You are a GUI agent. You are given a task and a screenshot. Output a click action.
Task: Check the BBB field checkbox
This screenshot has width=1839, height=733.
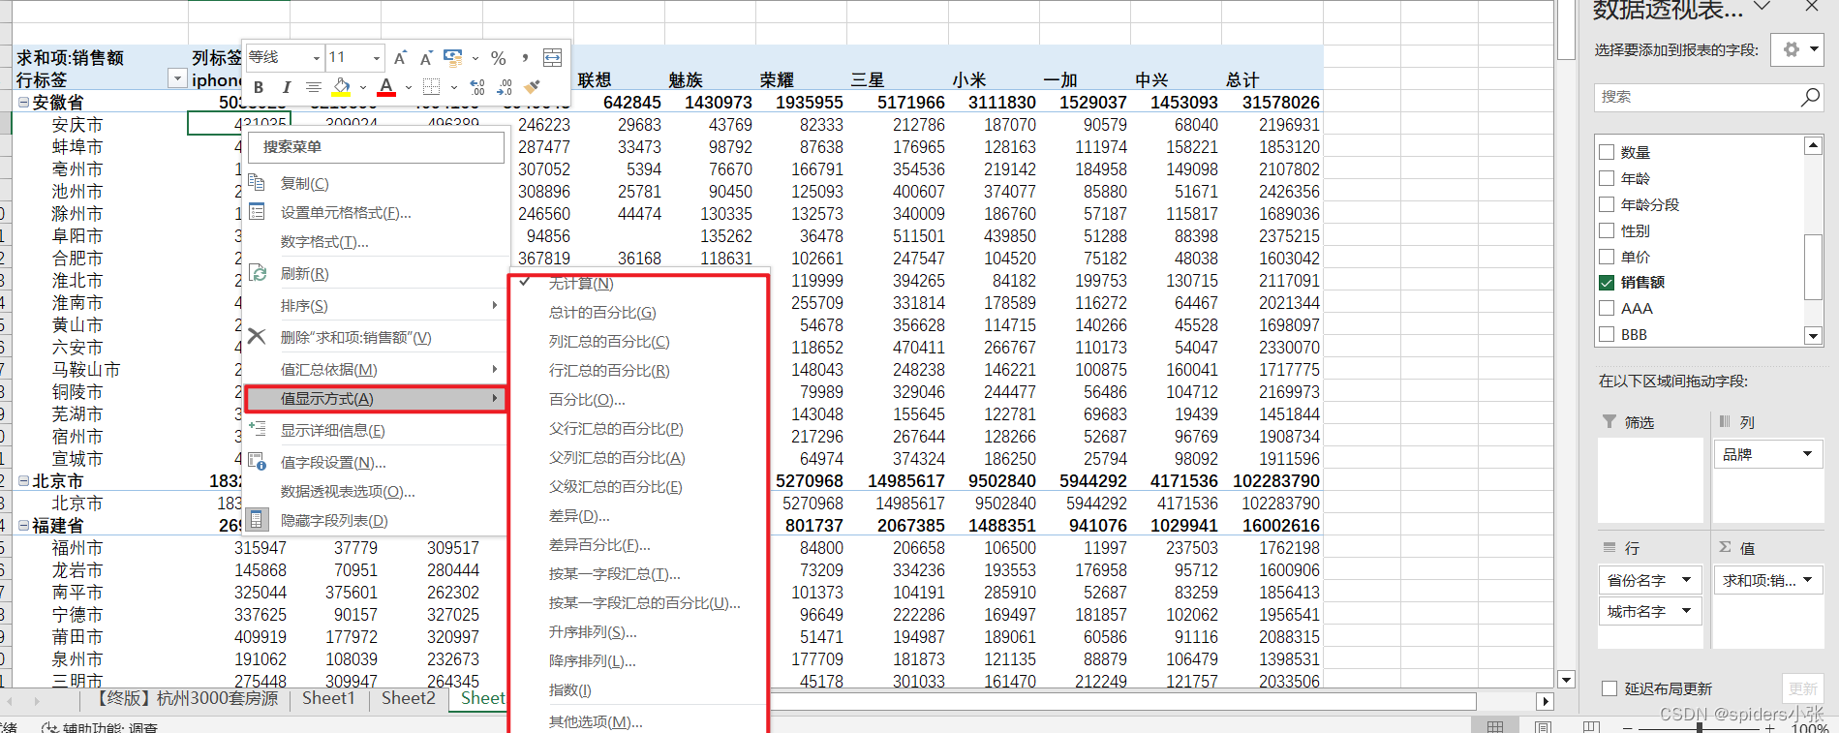tap(1607, 334)
